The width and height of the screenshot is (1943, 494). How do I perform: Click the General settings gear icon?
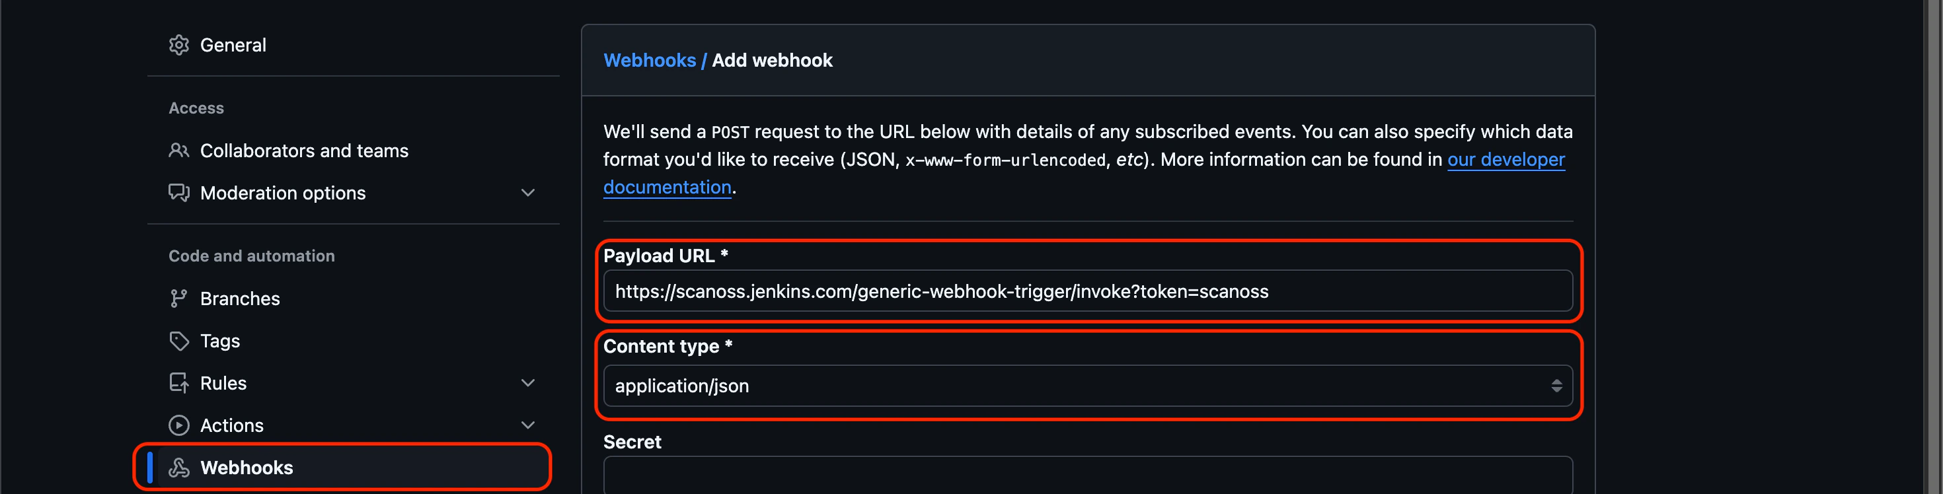pyautogui.click(x=180, y=44)
